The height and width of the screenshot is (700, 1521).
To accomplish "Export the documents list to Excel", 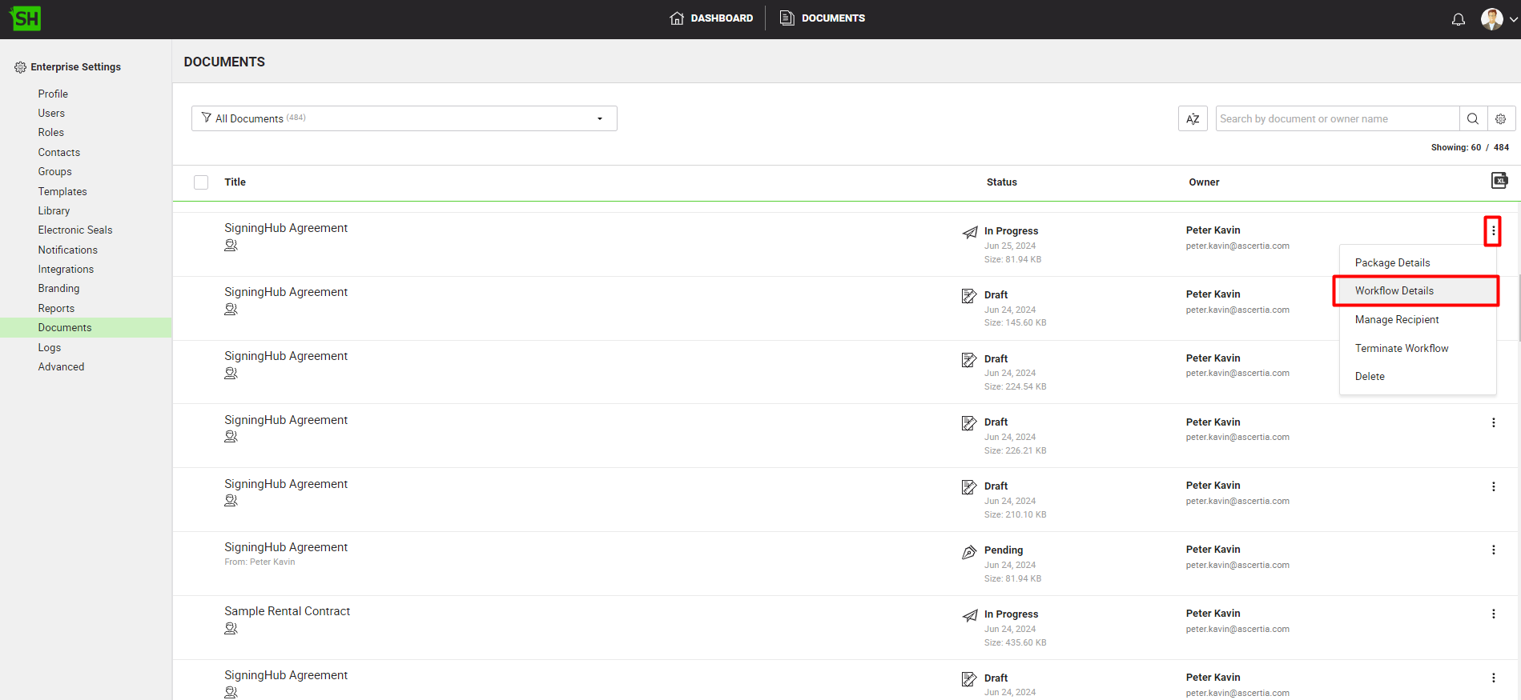I will pos(1499,181).
